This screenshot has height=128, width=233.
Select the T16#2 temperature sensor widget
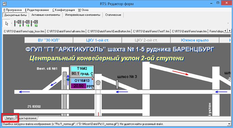[82, 71]
